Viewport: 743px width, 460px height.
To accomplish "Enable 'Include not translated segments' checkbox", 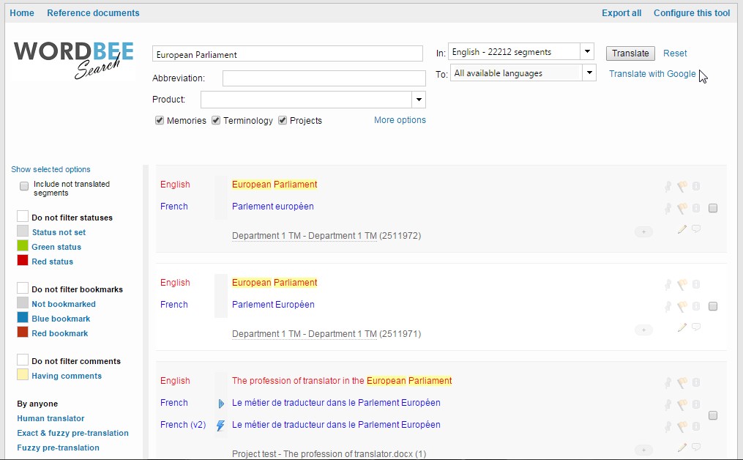I will [24, 186].
